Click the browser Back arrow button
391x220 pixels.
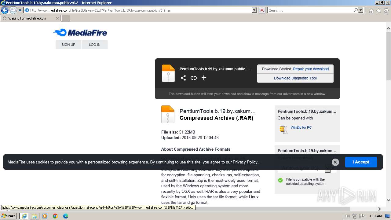click(x=5, y=10)
